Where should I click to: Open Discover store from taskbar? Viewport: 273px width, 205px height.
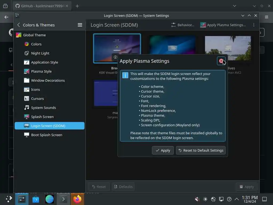pos(36,199)
